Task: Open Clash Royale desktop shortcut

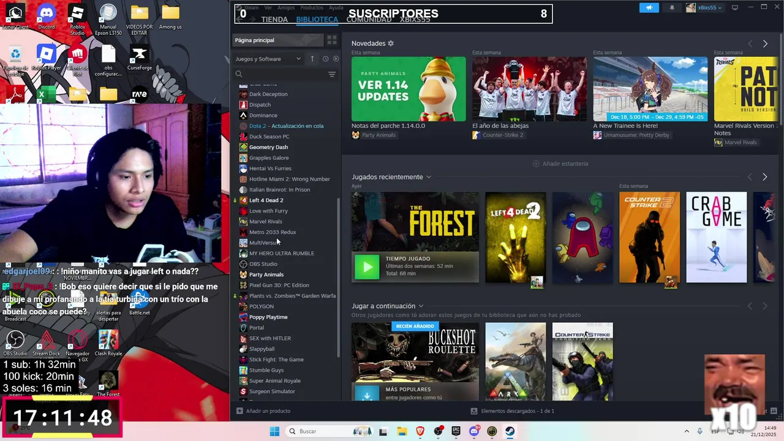Action: 108,343
